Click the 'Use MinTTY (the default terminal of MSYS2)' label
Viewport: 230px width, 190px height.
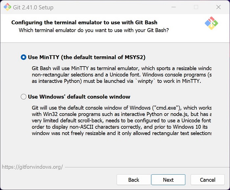[86, 57]
